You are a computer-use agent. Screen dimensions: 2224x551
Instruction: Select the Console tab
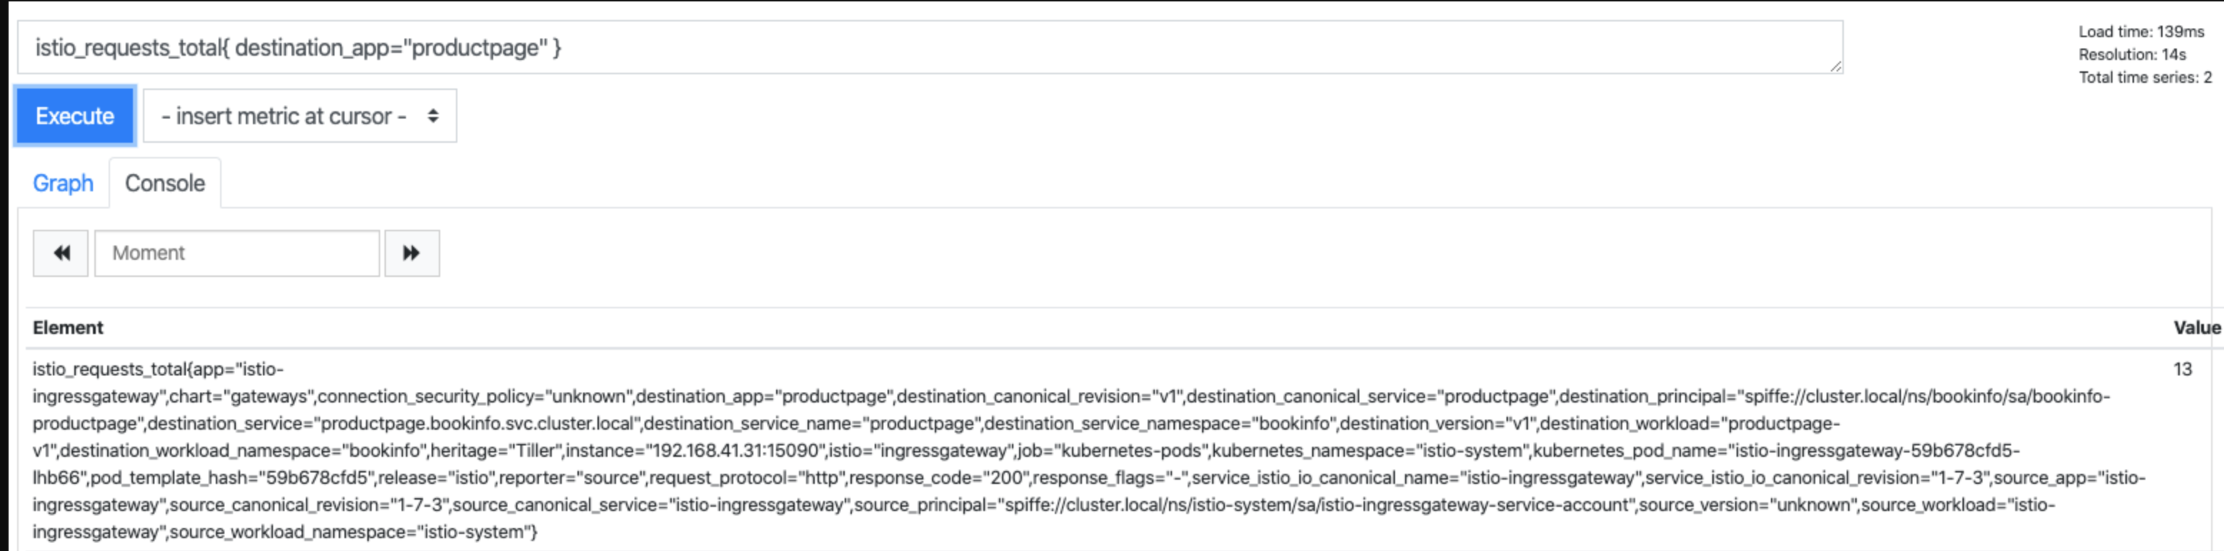point(165,183)
